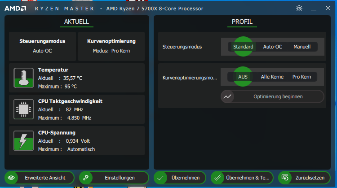The height and width of the screenshot is (188, 337).
Task: Apply changes with Übernehmen
Action: 180,178
